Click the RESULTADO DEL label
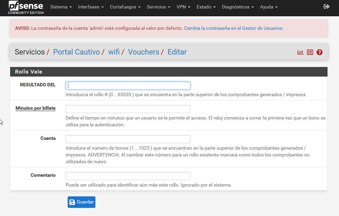This screenshot has height=216, width=339. point(38,85)
